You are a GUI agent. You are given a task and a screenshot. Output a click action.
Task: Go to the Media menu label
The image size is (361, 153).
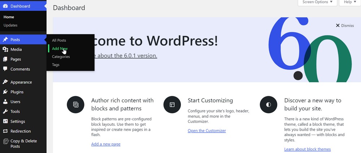[16, 50]
